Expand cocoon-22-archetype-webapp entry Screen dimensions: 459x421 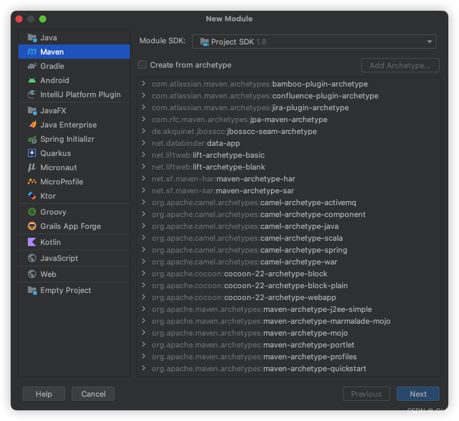(x=144, y=297)
